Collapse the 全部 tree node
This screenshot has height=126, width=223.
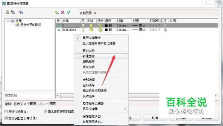[x=8, y=21]
